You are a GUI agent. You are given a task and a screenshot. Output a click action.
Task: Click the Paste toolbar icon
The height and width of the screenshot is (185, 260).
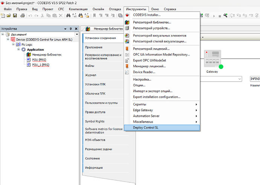click(x=55, y=15)
